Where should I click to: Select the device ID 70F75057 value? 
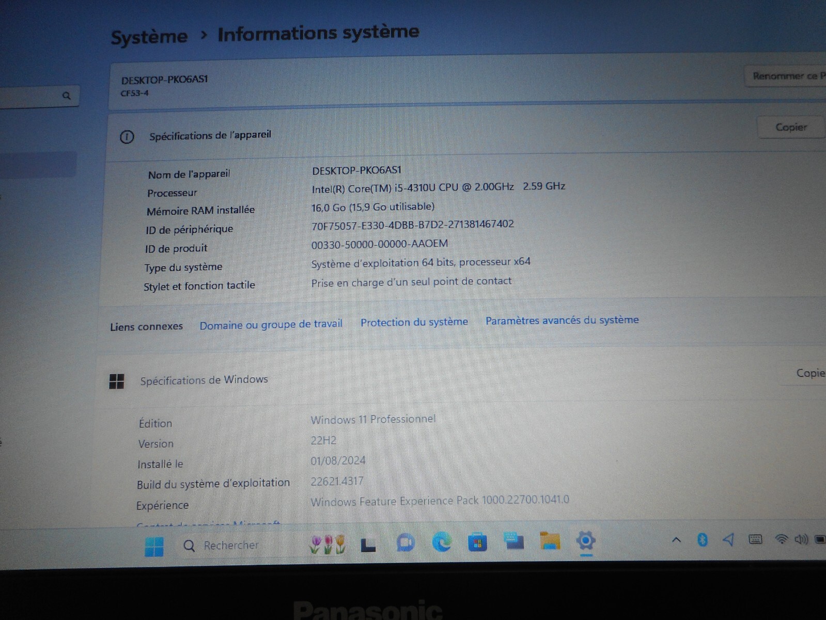click(412, 225)
